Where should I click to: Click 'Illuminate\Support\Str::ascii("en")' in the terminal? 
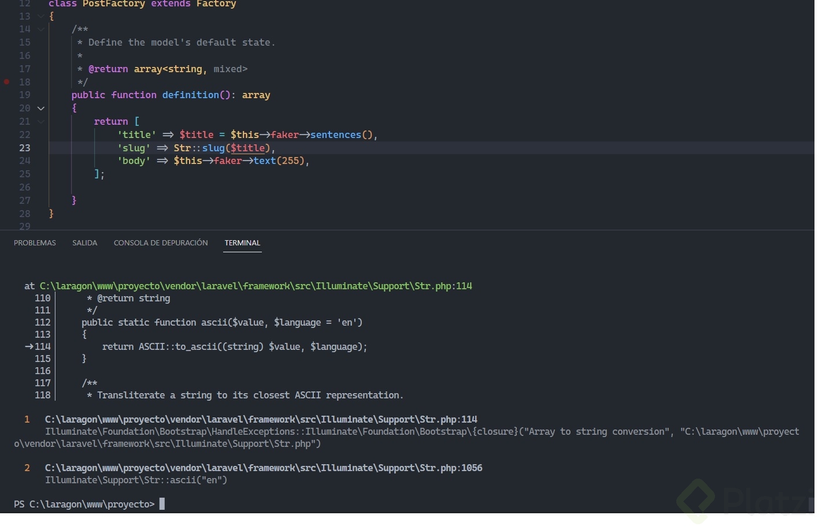(x=136, y=480)
